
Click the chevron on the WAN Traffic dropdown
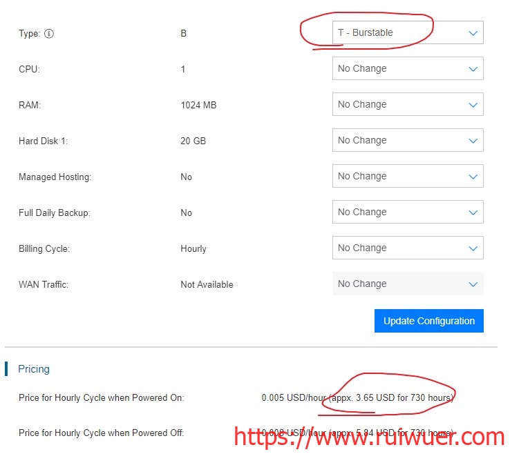coord(473,284)
